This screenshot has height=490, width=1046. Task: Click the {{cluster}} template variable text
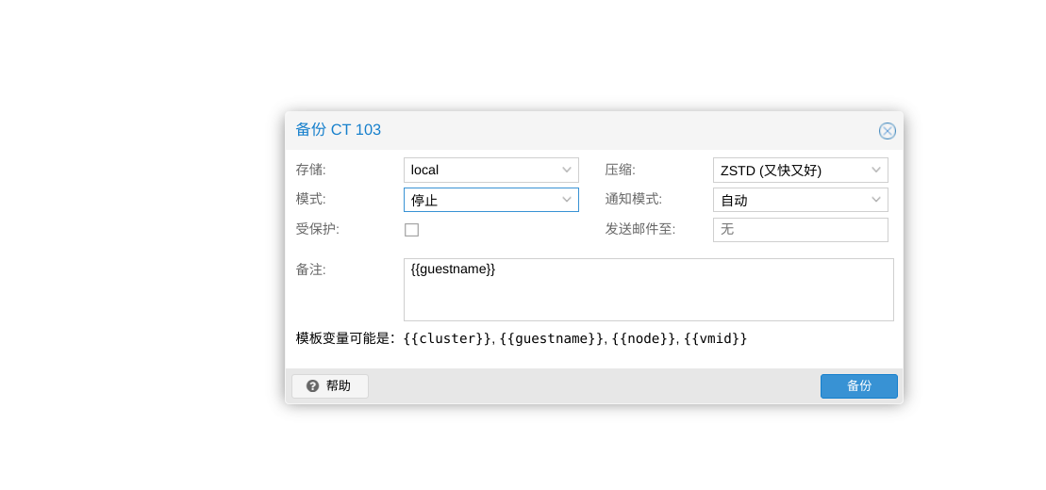click(x=447, y=338)
